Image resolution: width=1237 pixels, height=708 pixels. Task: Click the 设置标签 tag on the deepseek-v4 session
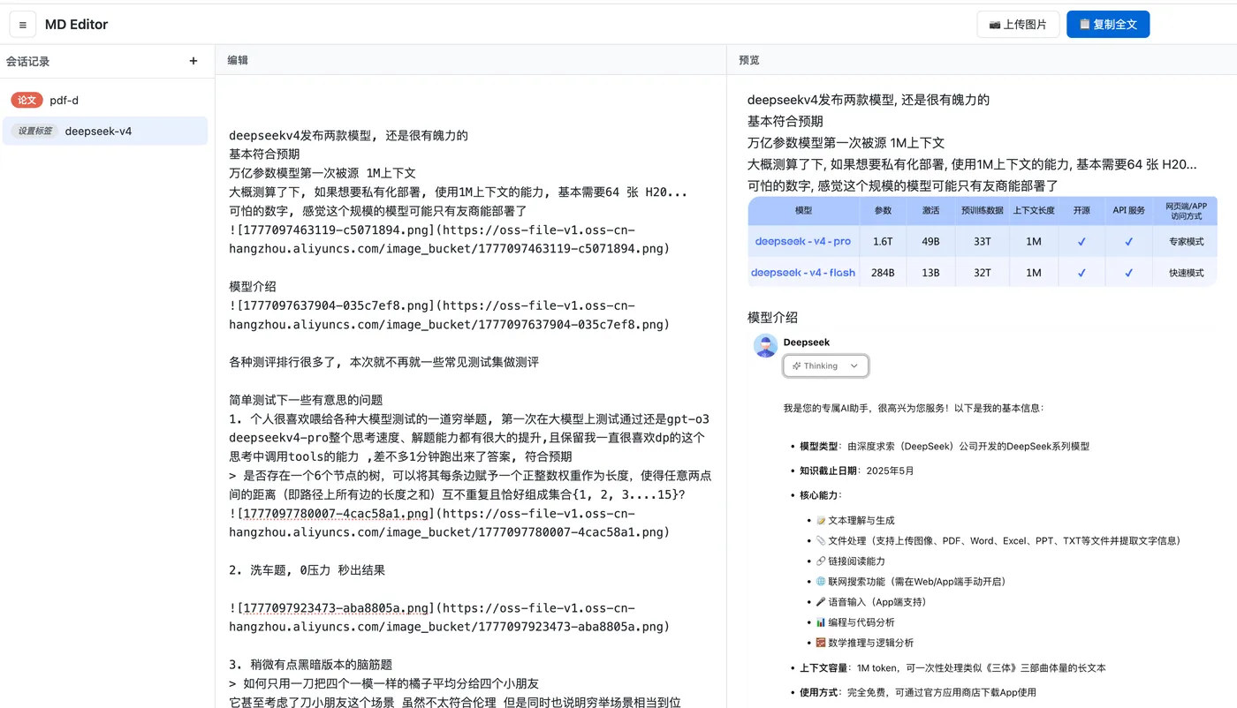point(35,132)
